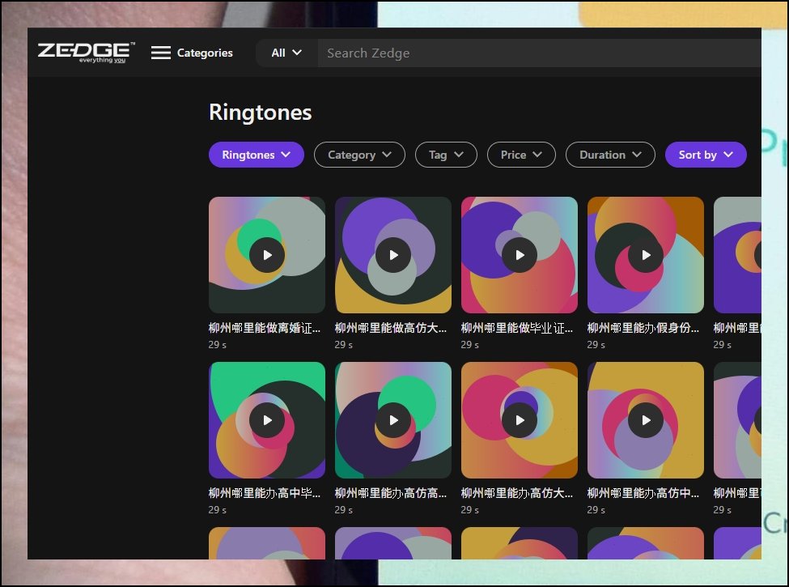Image resolution: width=789 pixels, height=587 pixels.
Task: Click the Ringtones page heading
Action: (260, 113)
